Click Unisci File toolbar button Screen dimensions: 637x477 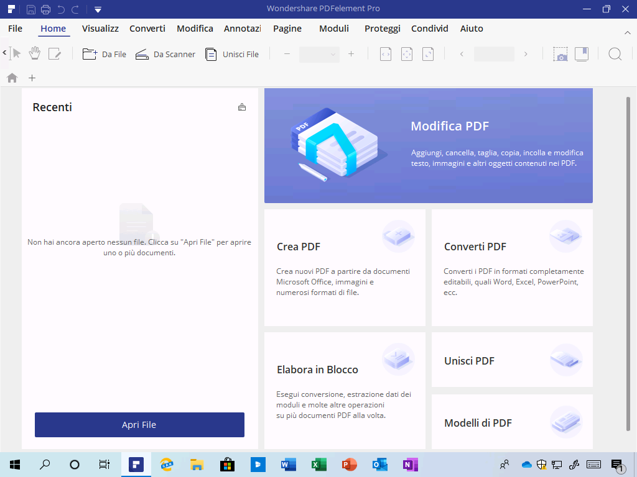pyautogui.click(x=231, y=54)
